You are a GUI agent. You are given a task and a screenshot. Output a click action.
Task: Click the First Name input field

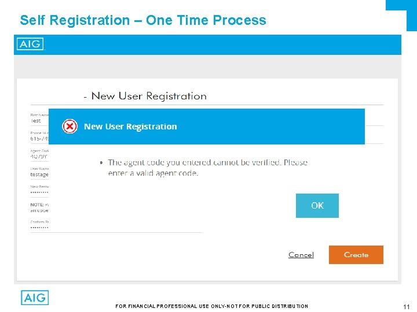coord(38,121)
